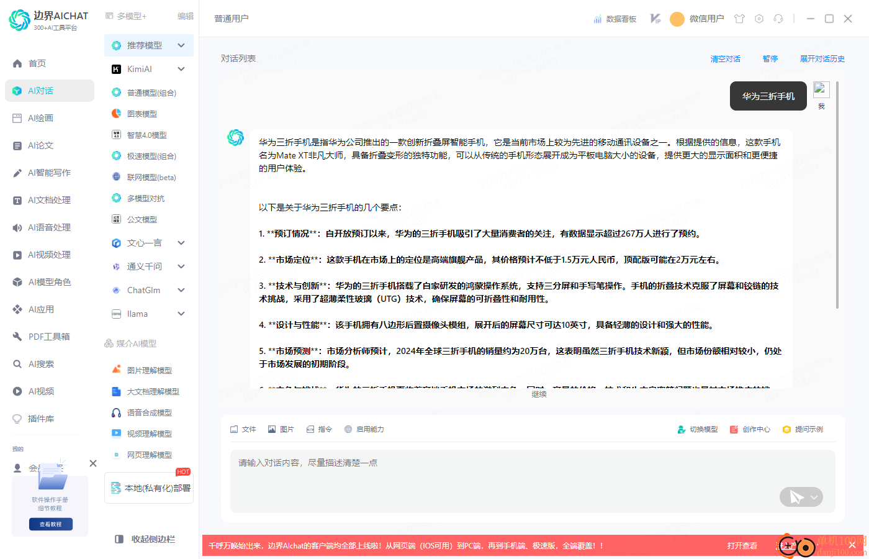Close the promo card with the X
The image size is (869, 559).
tap(93, 463)
